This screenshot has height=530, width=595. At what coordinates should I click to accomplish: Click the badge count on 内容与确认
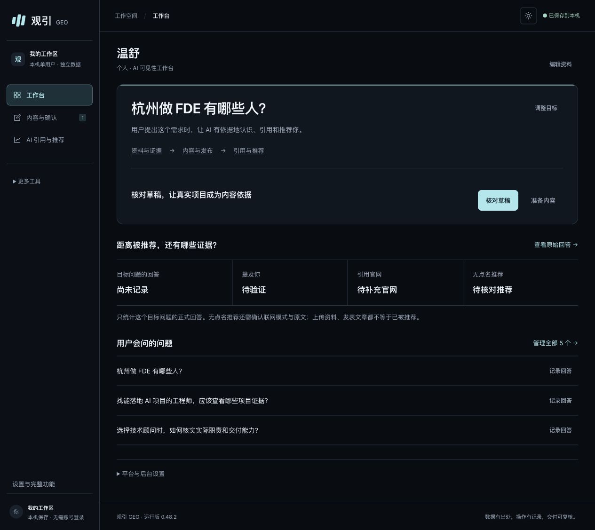[82, 118]
